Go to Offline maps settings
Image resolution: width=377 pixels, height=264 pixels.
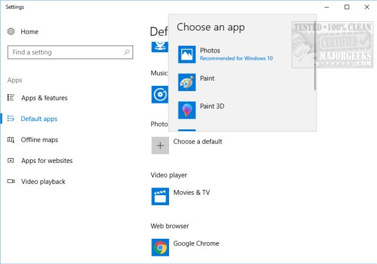[x=39, y=140]
